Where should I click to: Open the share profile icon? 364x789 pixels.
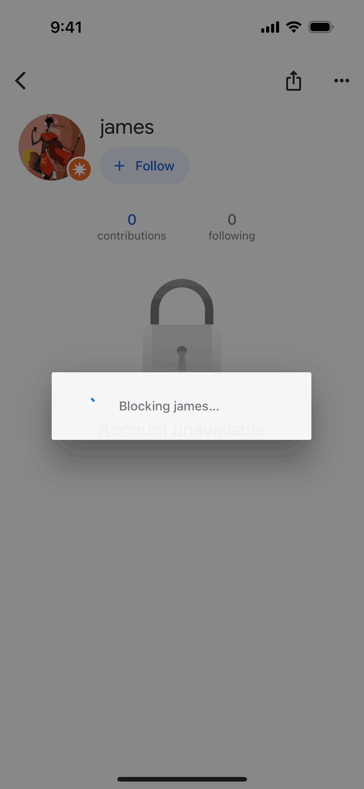[293, 81]
